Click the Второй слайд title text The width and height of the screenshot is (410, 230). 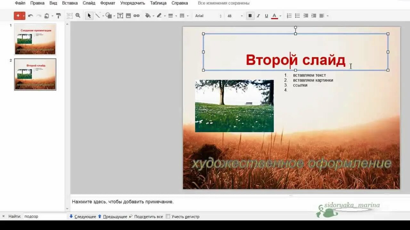tap(296, 60)
